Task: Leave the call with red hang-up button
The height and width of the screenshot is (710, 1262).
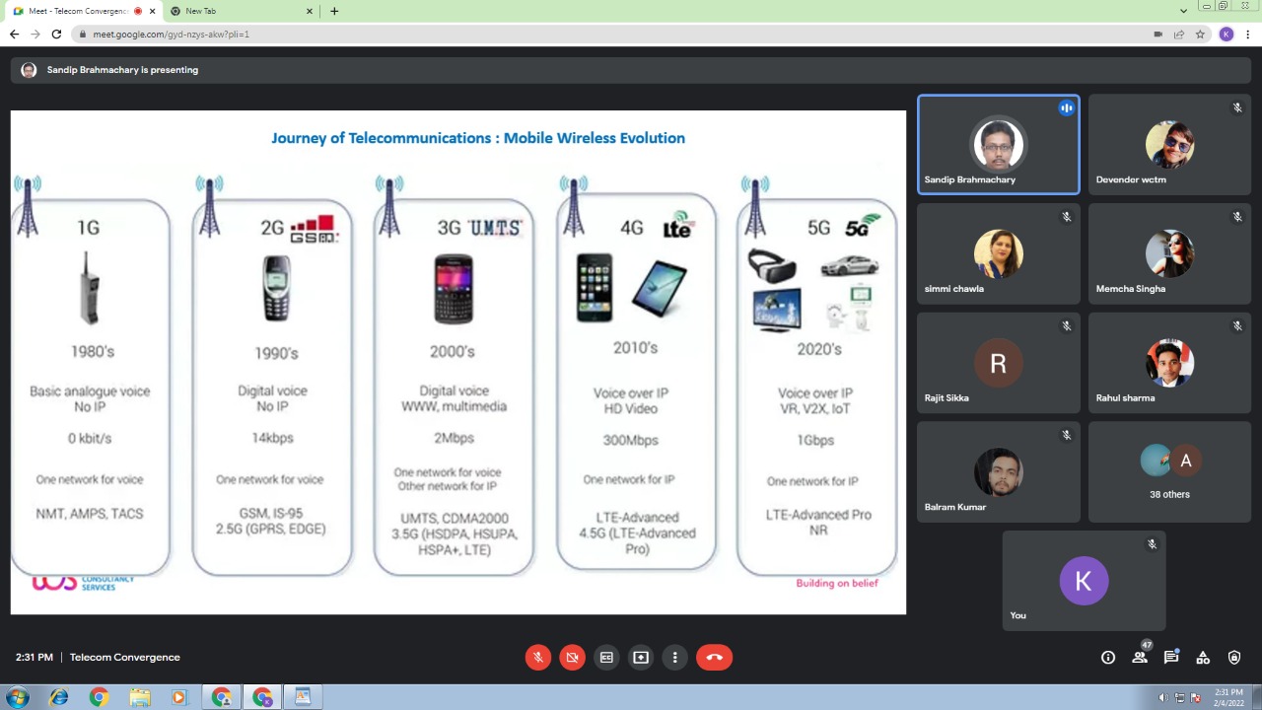Action: [x=714, y=658]
